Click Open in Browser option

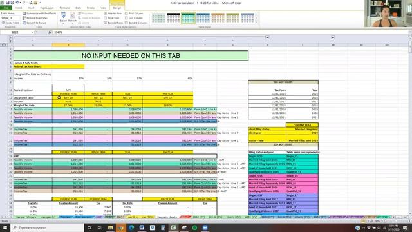[89, 18]
